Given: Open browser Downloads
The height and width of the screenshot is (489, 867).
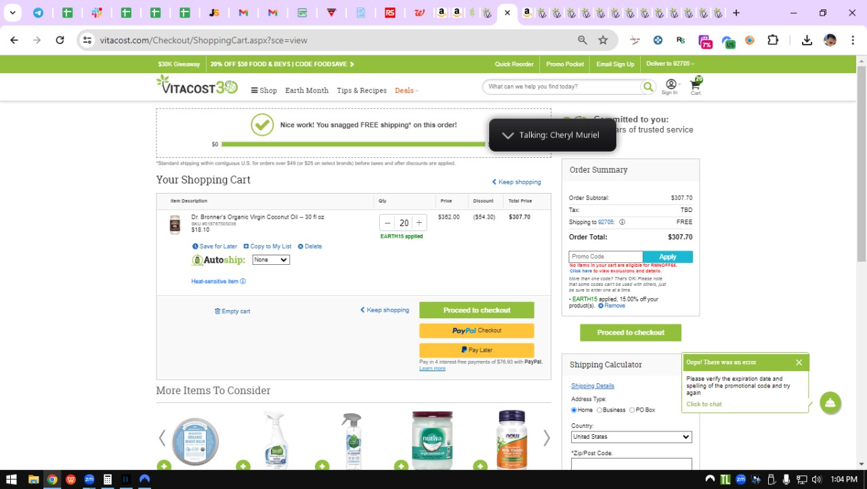Looking at the screenshot, I should pyautogui.click(x=807, y=40).
